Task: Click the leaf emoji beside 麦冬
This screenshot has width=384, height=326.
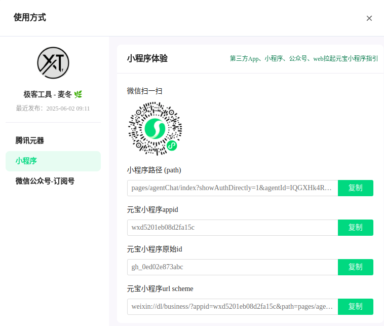Action: click(x=78, y=94)
